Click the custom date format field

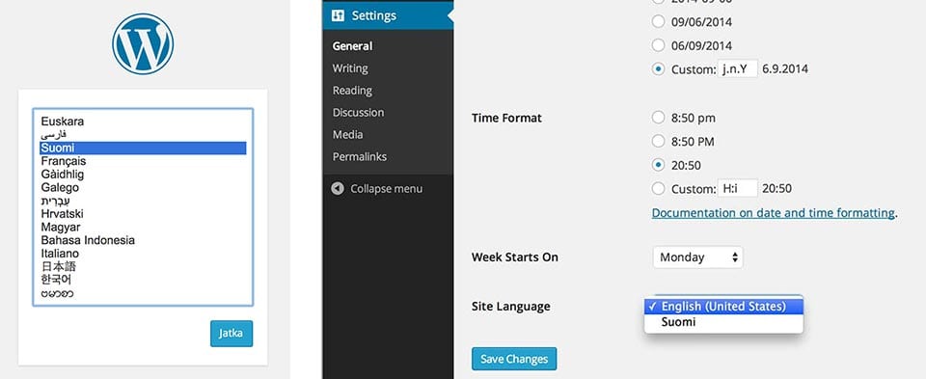pos(738,69)
